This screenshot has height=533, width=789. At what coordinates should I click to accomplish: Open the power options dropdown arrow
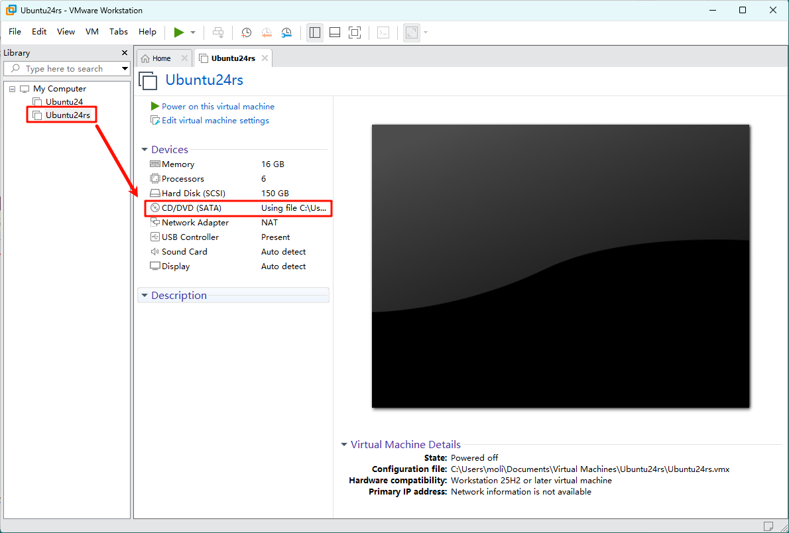193,32
